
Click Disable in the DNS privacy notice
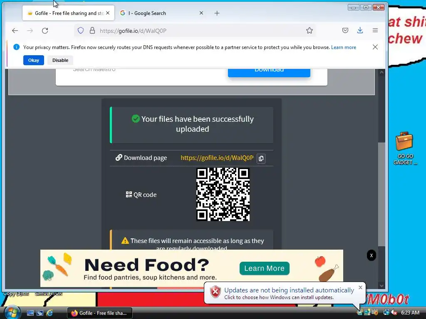point(60,60)
